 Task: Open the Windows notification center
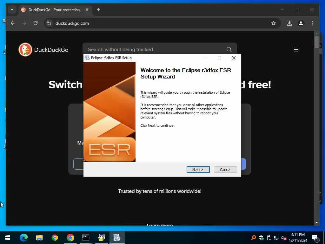(x=315, y=238)
